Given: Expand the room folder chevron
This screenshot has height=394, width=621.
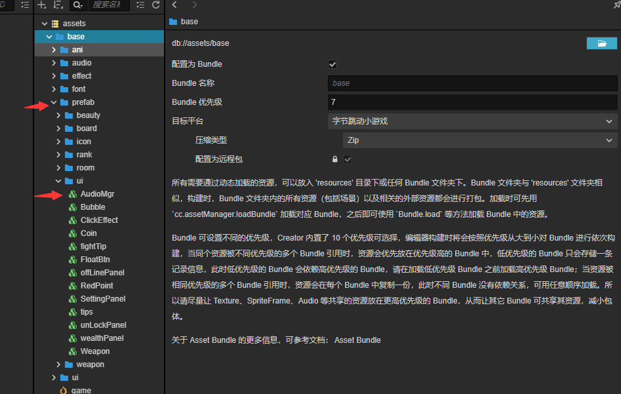Looking at the screenshot, I should click(58, 168).
